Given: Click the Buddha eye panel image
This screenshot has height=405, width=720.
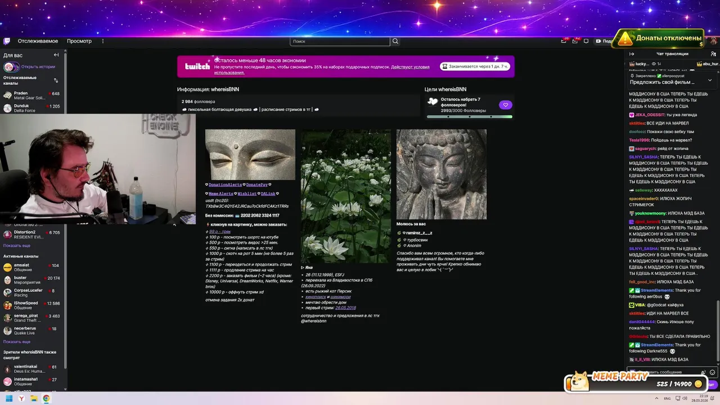Looking at the screenshot, I should [x=250, y=155].
